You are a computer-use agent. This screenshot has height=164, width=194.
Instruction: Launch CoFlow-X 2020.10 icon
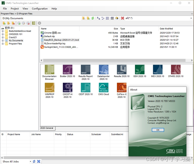tap(122, 88)
